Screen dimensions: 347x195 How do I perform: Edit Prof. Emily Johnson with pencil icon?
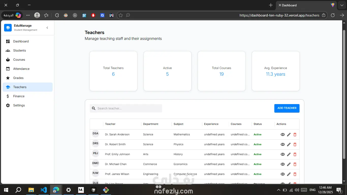point(289,154)
